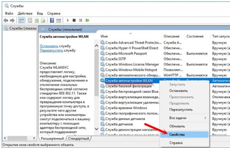Choose Перезапустить in the context menu
The width and height of the screenshot is (230, 148).
181,110
